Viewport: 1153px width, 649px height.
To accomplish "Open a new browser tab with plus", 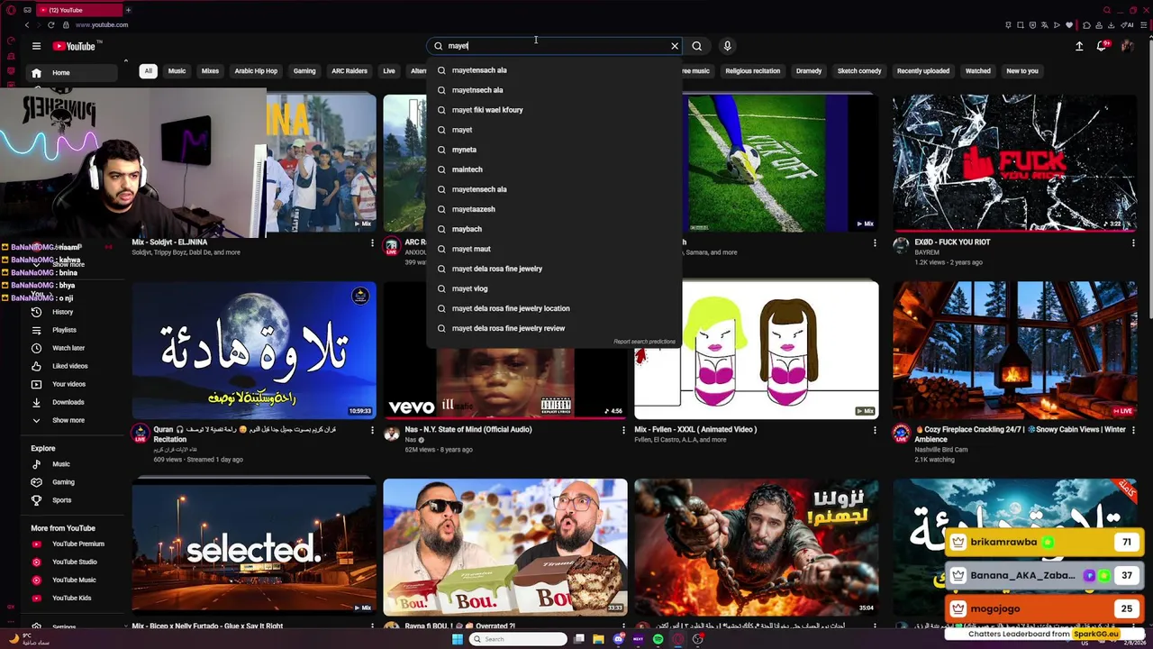I will coord(128,10).
